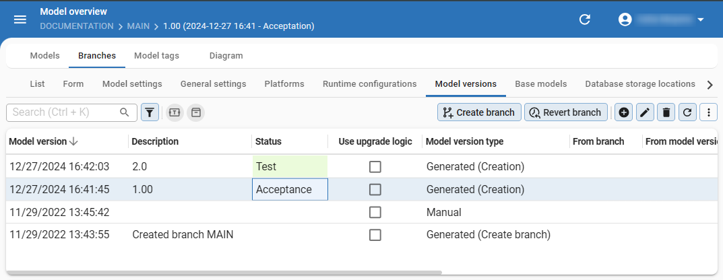Click the horizontal scrollbar under the grid
The width and height of the screenshot is (723, 280).
tap(224, 273)
